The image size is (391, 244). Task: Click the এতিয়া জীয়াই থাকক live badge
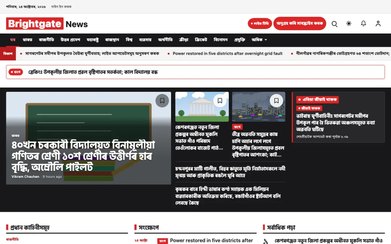click(317, 100)
